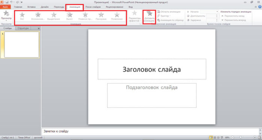Click the zoom out minus button
The image size is (262, 140).
point(232,138)
